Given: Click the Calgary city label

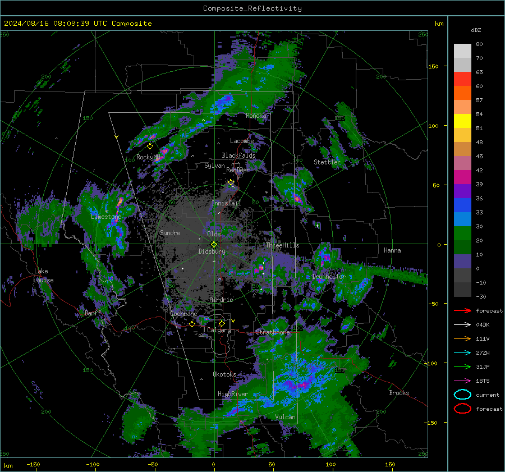Looking at the screenshot, I should 219,330.
